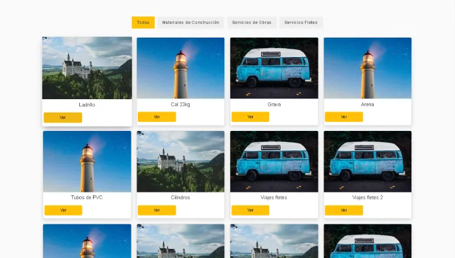Select the Cilindros product name
The height and width of the screenshot is (258, 455).
pyautogui.click(x=181, y=198)
